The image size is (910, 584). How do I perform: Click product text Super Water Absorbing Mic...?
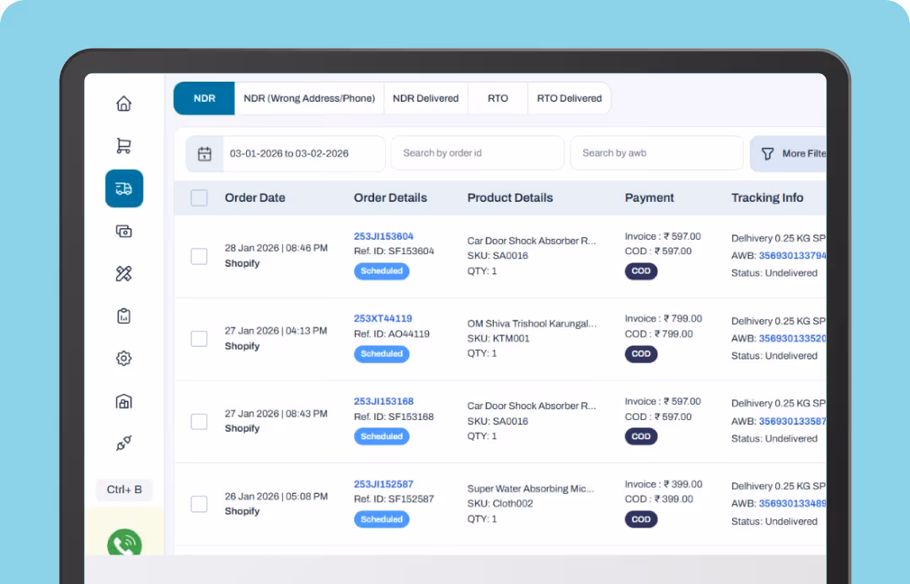531,489
